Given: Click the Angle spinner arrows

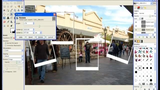Looking at the screenshot, I should tap(33, 23).
